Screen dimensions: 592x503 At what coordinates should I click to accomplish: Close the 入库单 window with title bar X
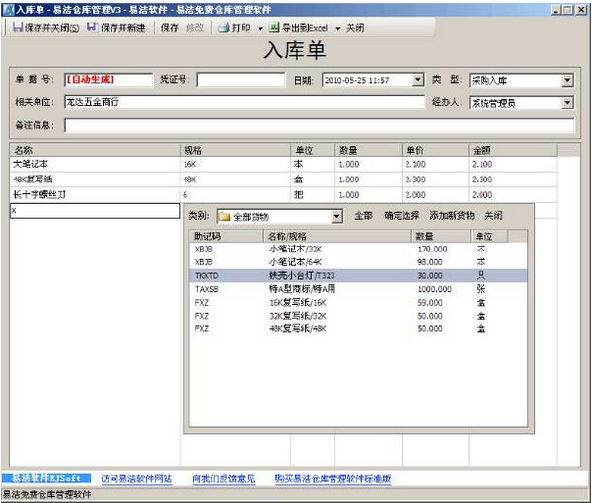point(581,10)
